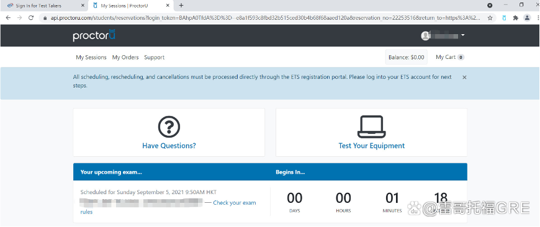
Task: Close the My Sessions ProctorU tab
Action: pyautogui.click(x=168, y=6)
